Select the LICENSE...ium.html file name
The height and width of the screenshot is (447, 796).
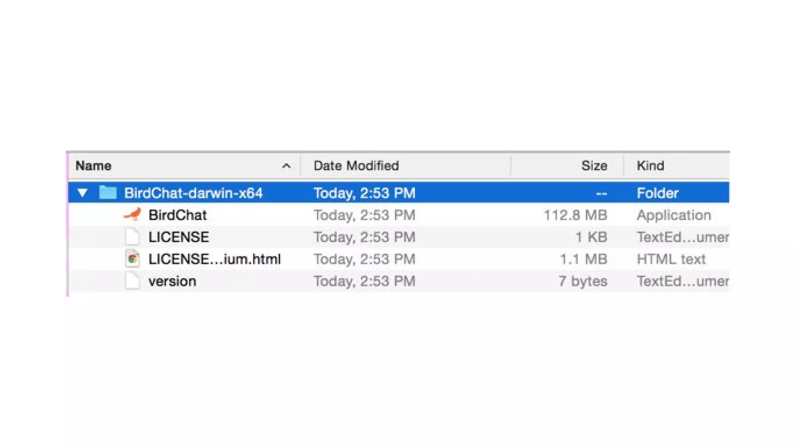click(215, 259)
